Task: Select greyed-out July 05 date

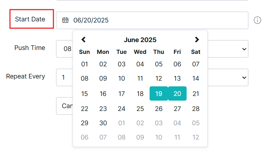Action: [x=196, y=123]
